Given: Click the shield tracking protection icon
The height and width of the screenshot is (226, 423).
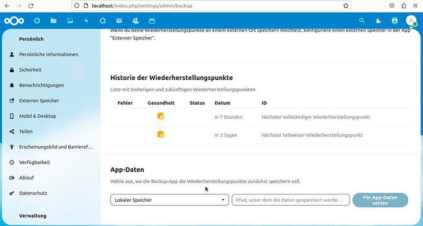Looking at the screenshot, I should (77, 6).
